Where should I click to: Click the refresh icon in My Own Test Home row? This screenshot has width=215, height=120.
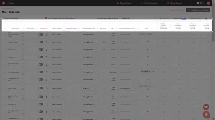point(47,72)
